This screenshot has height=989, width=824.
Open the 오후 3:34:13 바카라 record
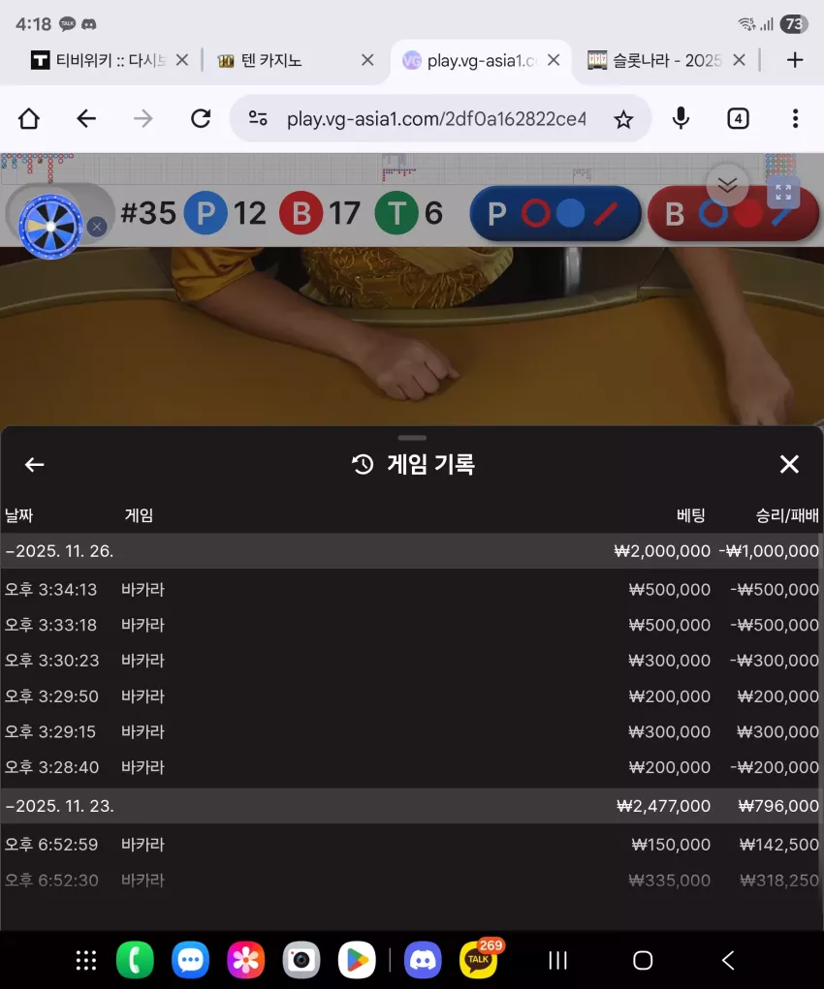pyautogui.click(x=411, y=589)
